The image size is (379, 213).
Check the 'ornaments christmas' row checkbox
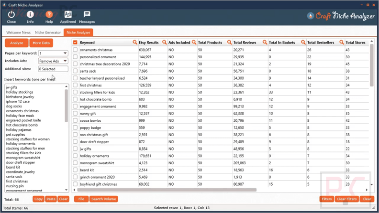click(x=75, y=50)
